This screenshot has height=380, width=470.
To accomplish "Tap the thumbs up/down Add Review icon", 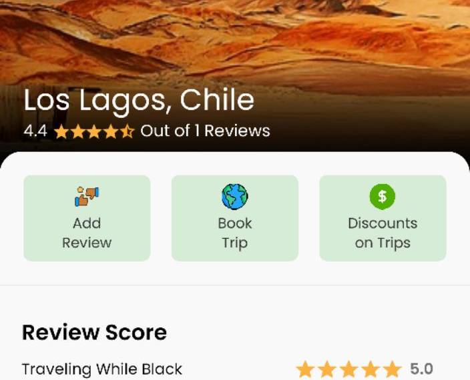I will (87, 196).
